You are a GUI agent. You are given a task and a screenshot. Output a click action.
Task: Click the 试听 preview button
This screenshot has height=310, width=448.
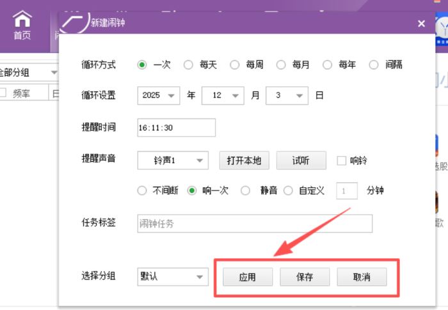(x=301, y=160)
